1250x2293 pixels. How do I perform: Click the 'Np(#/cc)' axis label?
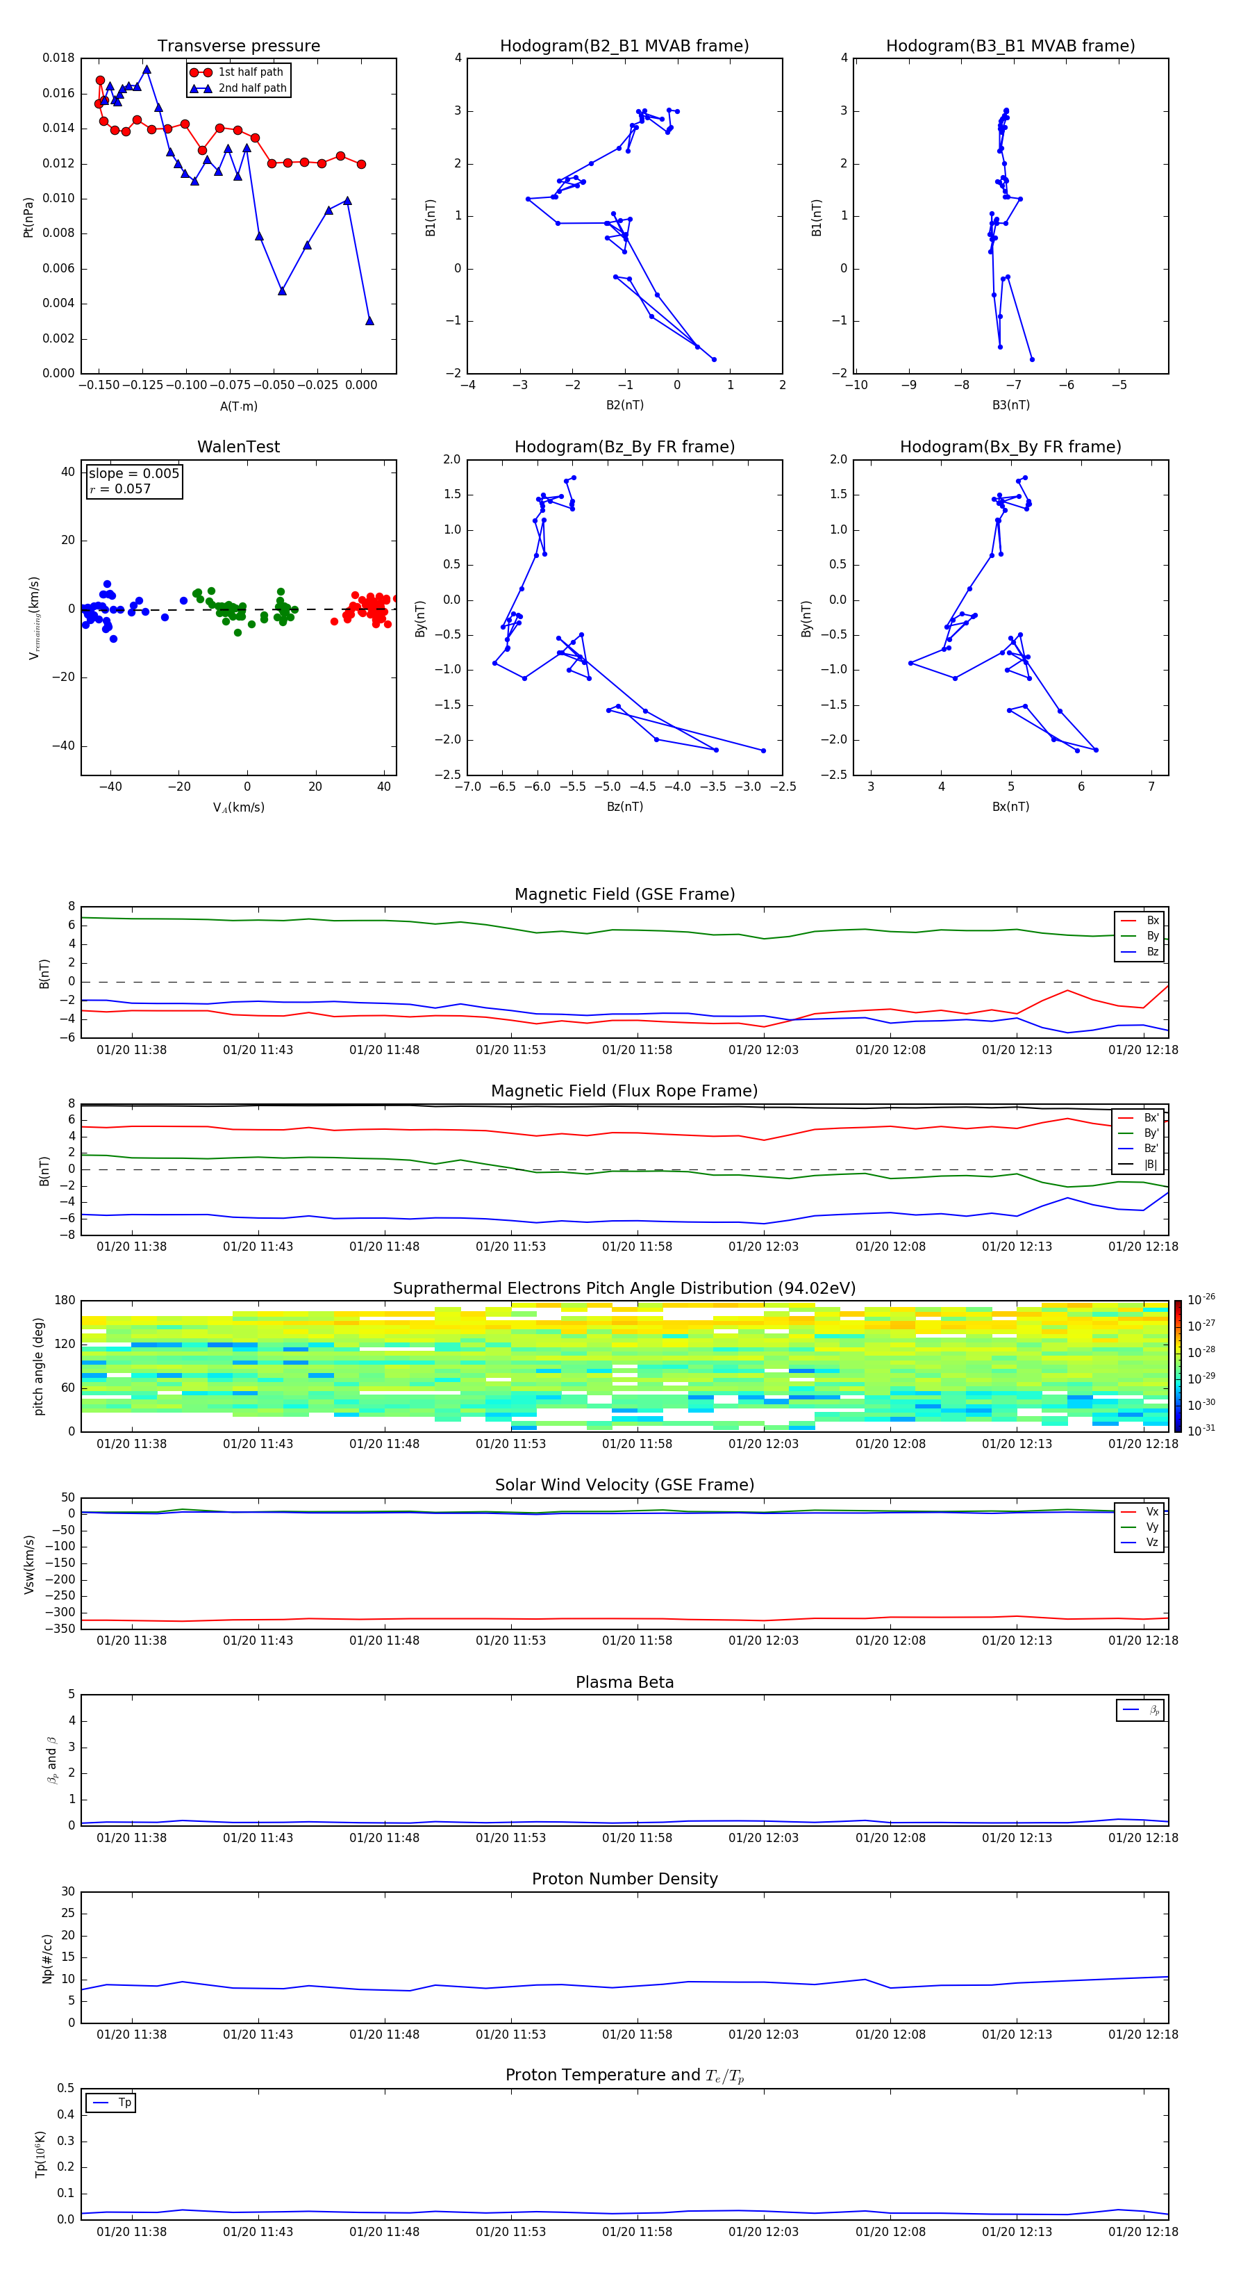coord(47,1958)
